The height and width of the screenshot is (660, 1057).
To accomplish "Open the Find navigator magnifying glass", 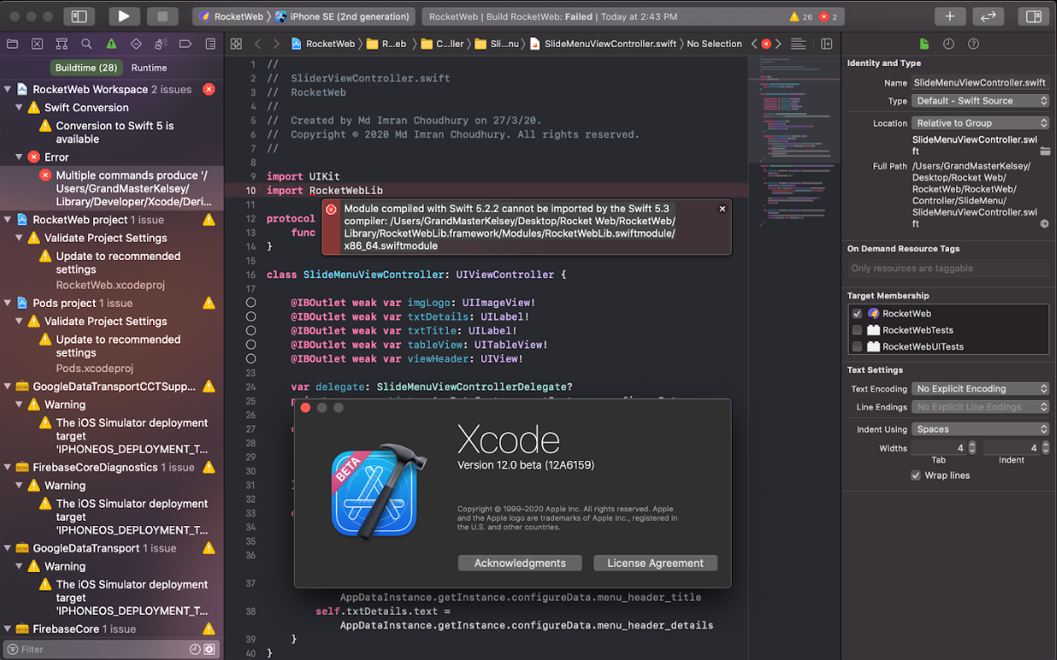I will click(x=85, y=44).
